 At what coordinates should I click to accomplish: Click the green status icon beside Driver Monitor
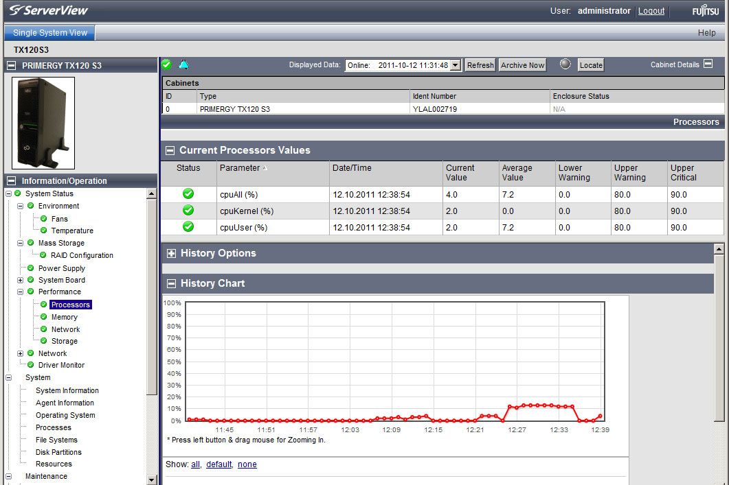pyautogui.click(x=31, y=365)
